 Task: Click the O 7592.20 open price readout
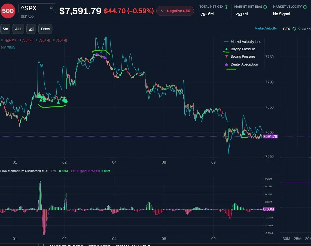(8, 40)
